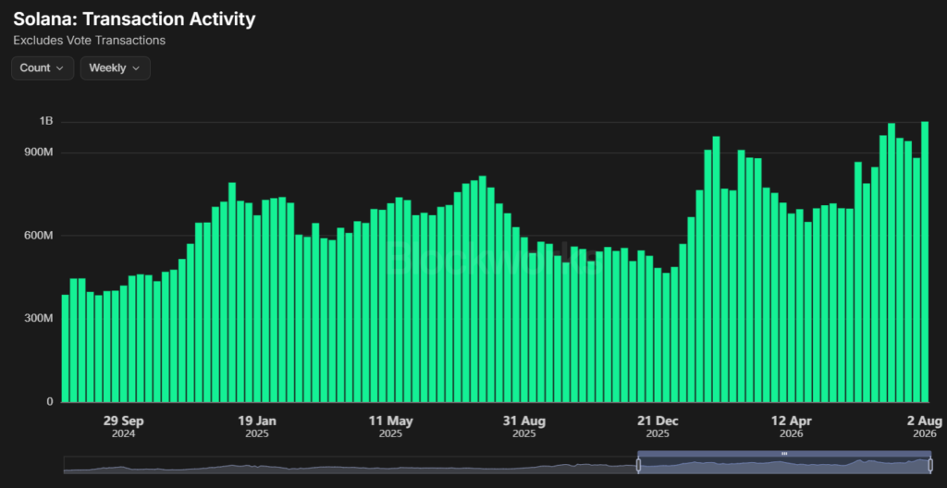This screenshot has width=947, height=488.
Task: Click the unselected area of the navigator mini-chart
Action: (x=351, y=465)
